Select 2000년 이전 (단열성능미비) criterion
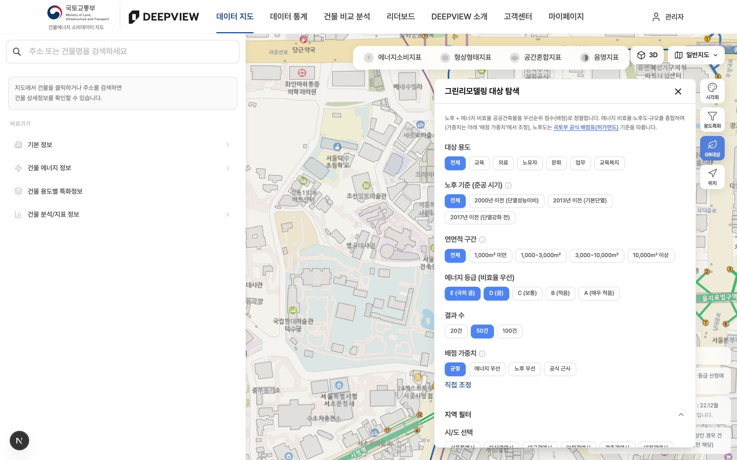Image resolution: width=737 pixels, height=460 pixels. click(x=506, y=201)
